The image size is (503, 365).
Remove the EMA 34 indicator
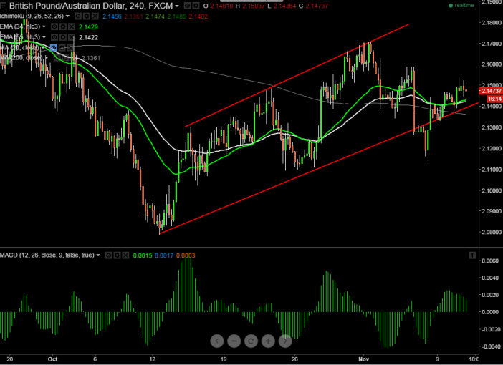click(70, 26)
